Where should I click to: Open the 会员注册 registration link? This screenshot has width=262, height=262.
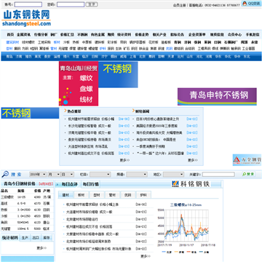point(179,5)
